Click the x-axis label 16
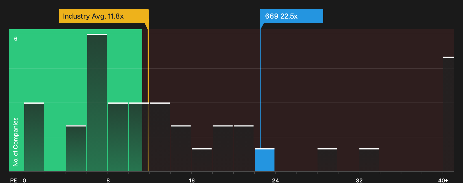The height and width of the screenshot is (183, 463). point(192,180)
